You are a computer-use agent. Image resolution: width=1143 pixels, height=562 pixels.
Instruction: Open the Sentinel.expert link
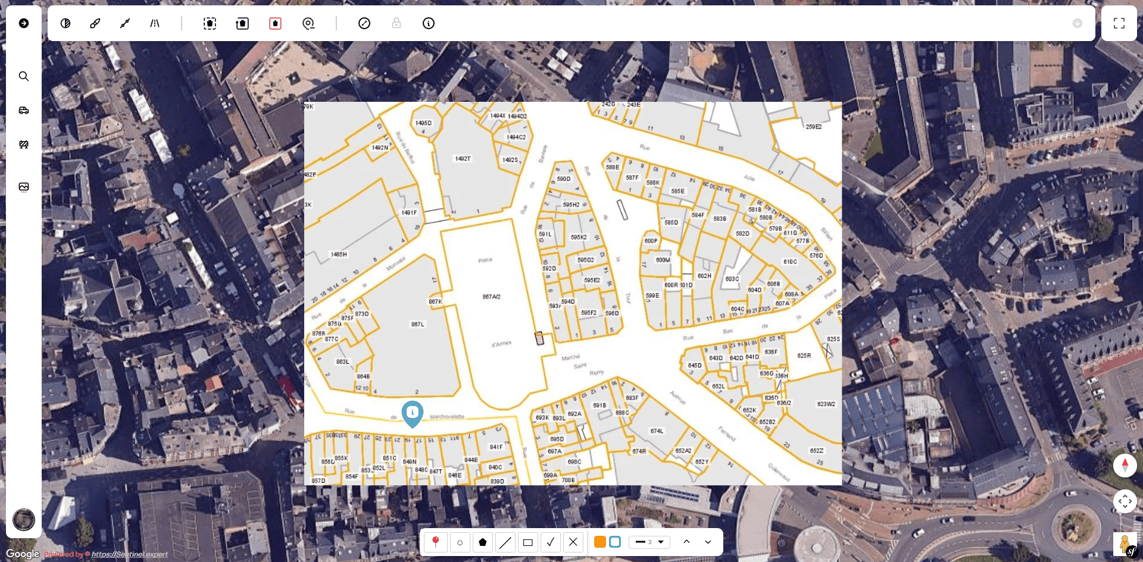tap(130, 554)
